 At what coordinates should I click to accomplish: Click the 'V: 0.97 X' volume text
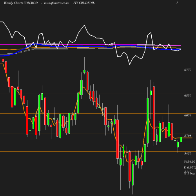point(190,167)
